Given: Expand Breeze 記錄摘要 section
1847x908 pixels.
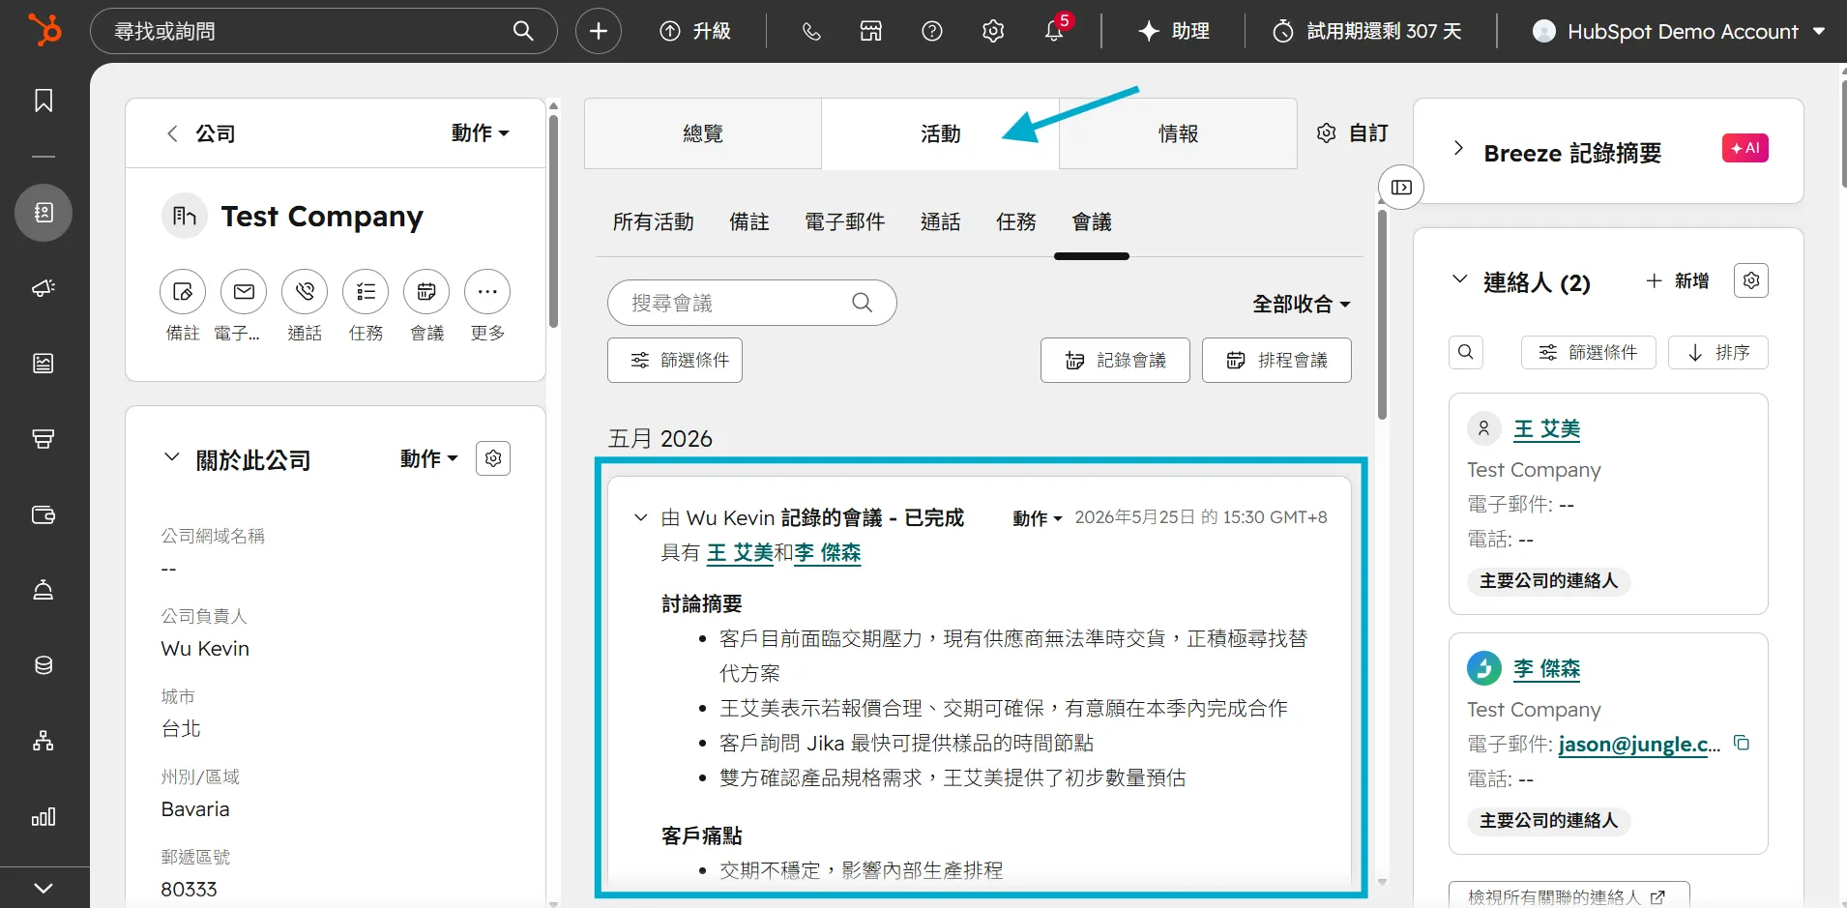Looking at the screenshot, I should [1458, 148].
